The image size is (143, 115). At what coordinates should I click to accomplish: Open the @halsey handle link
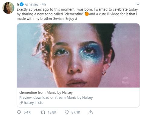point(32,4)
